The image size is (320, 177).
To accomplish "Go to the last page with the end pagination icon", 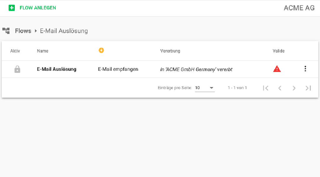I will pos(308,88).
